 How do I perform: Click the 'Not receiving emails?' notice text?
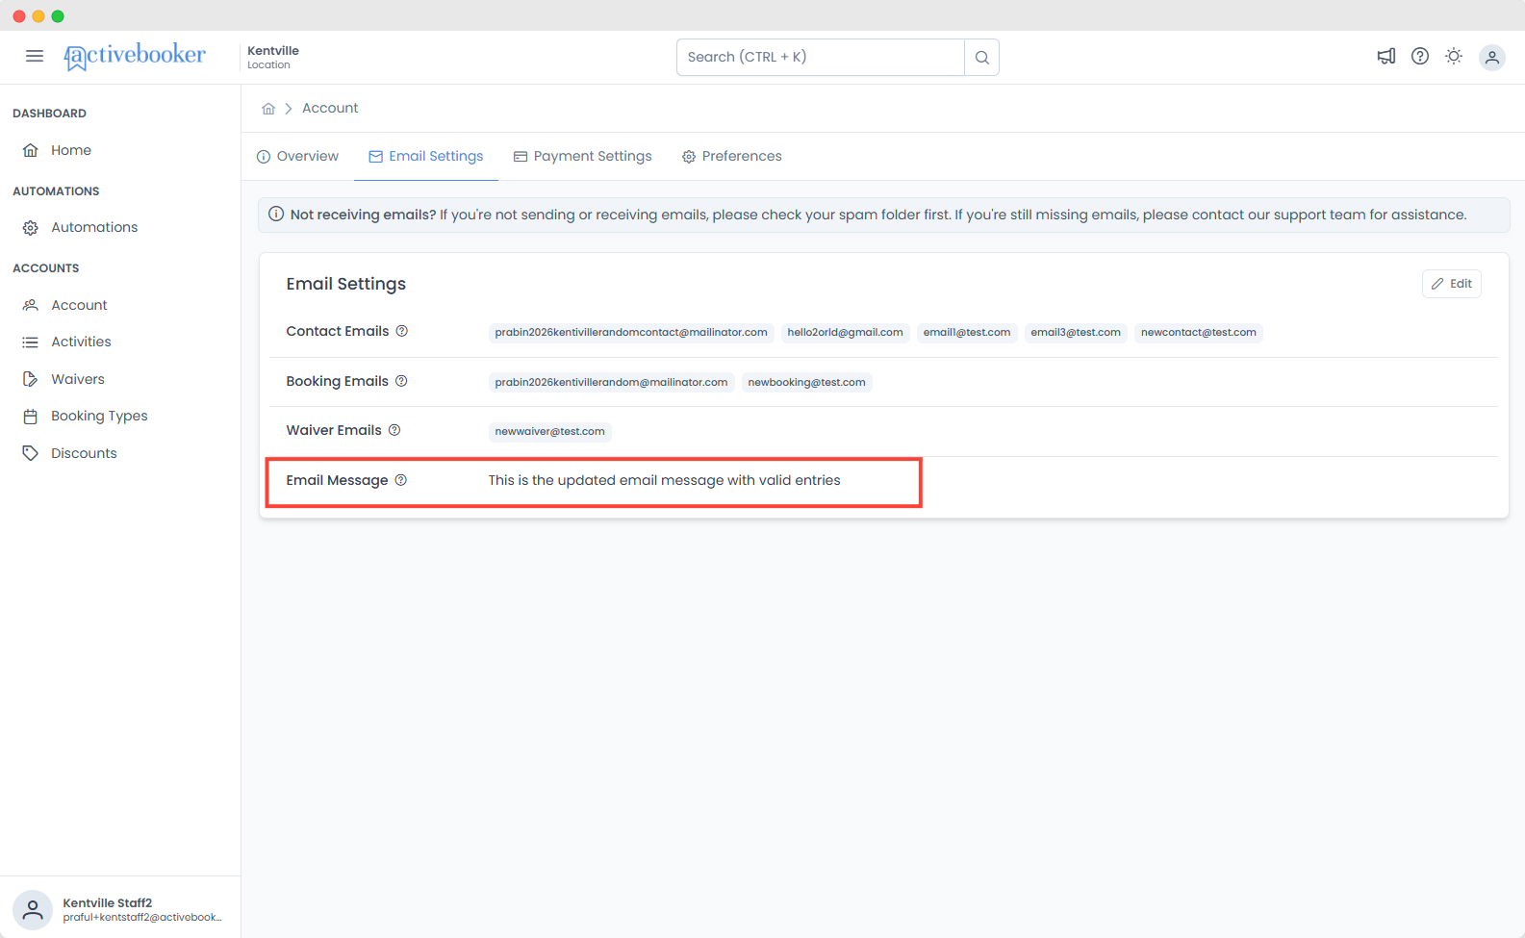363,215
